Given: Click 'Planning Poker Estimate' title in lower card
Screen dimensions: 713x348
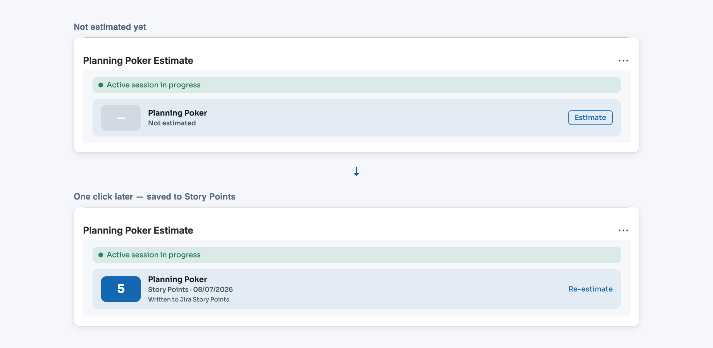Looking at the screenshot, I should click(x=138, y=230).
